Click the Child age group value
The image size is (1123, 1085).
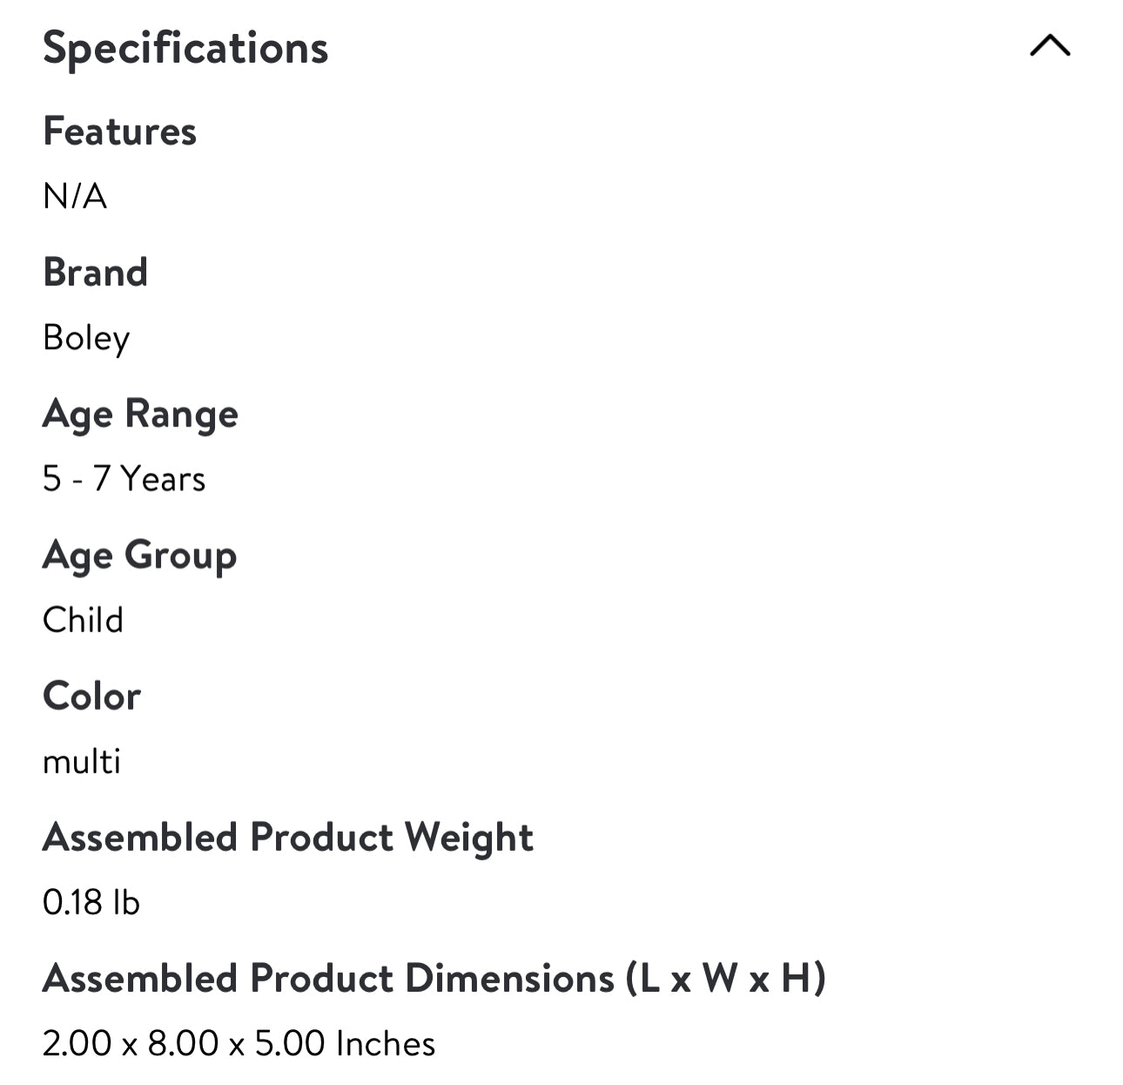pyautogui.click(x=83, y=620)
